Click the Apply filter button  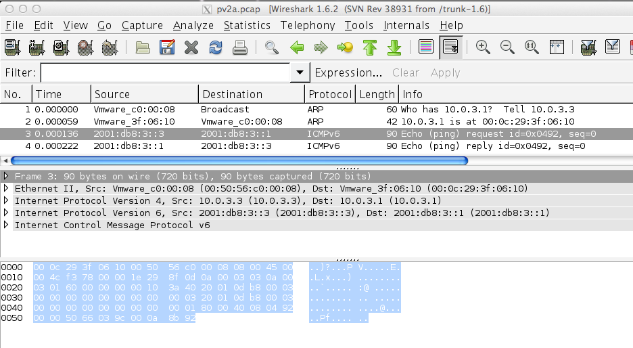445,72
